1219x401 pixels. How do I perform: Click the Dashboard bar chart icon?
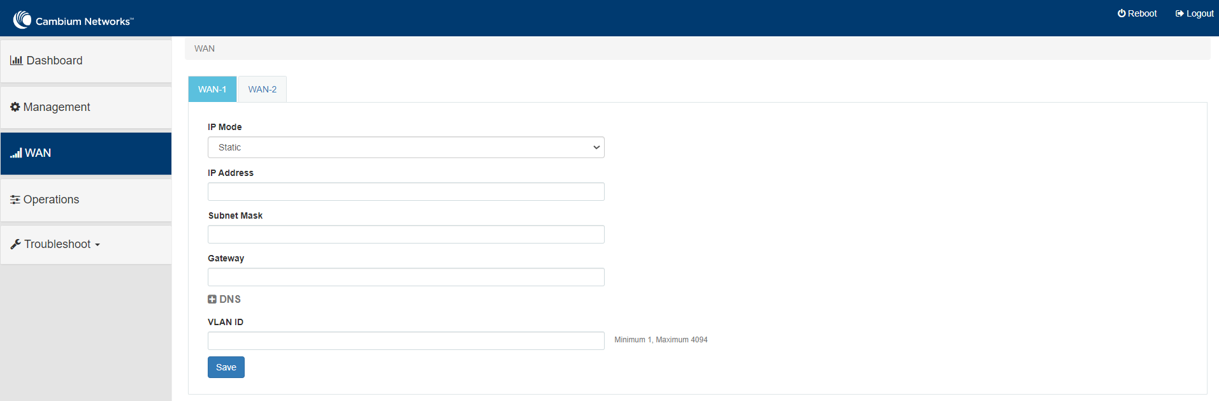coord(17,61)
